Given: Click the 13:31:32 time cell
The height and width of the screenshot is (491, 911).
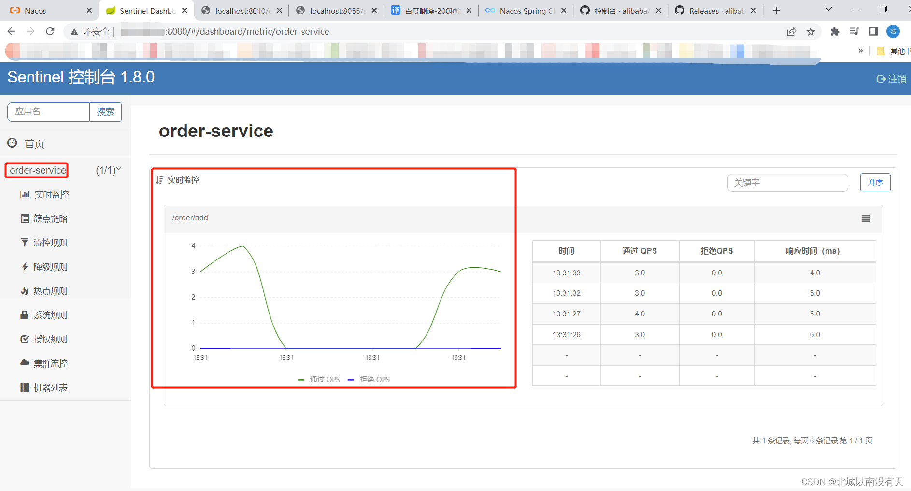Looking at the screenshot, I should (567, 293).
